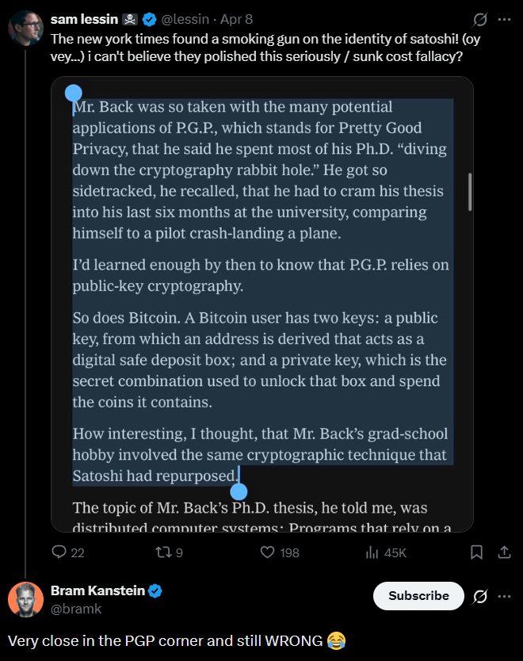Image resolution: width=523 pixels, height=661 pixels.
Task: Click the Bram Kanstein display name
Action: [x=97, y=590]
